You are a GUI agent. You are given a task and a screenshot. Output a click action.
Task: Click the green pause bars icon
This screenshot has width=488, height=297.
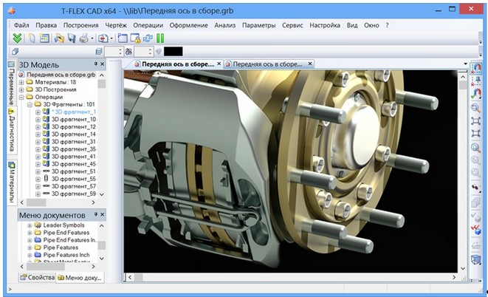[160, 38]
